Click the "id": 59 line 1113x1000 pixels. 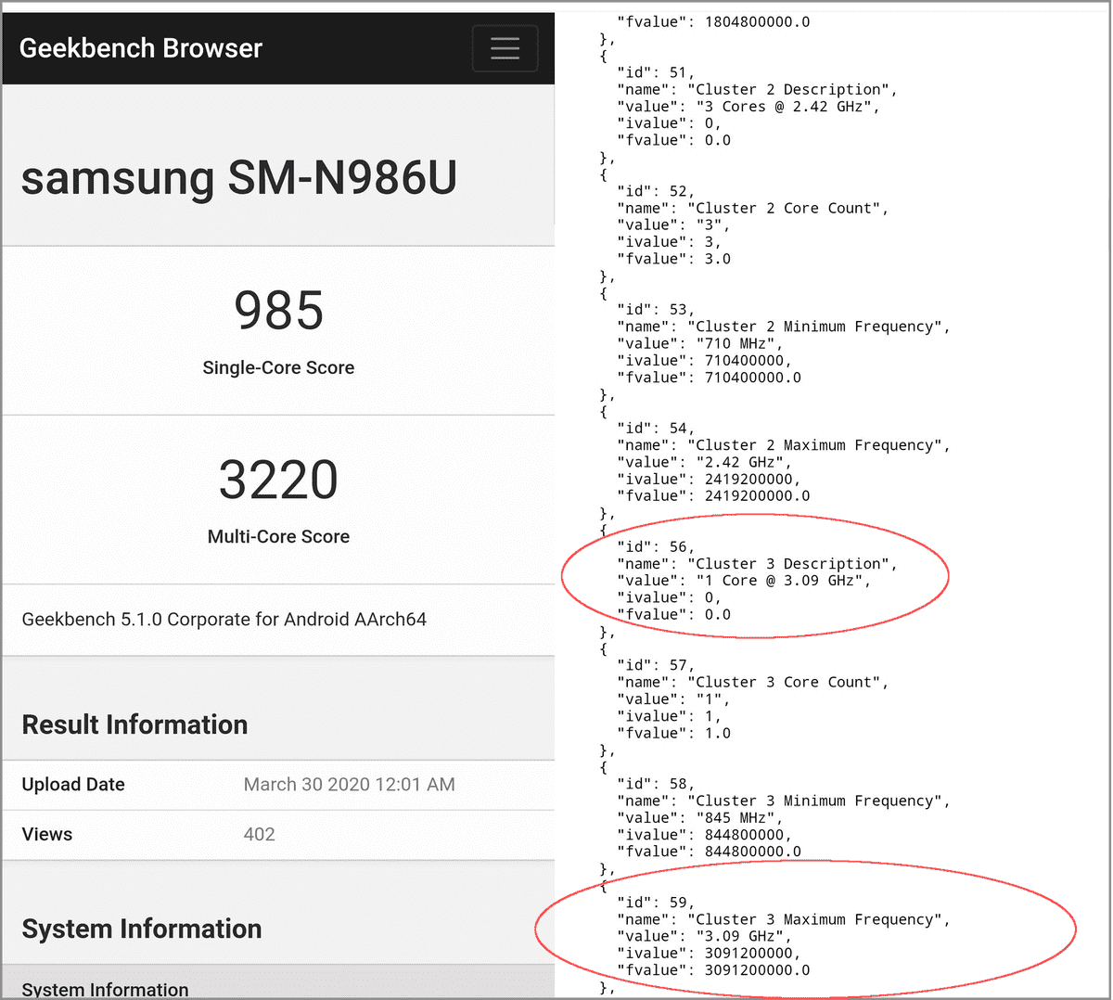(x=656, y=903)
